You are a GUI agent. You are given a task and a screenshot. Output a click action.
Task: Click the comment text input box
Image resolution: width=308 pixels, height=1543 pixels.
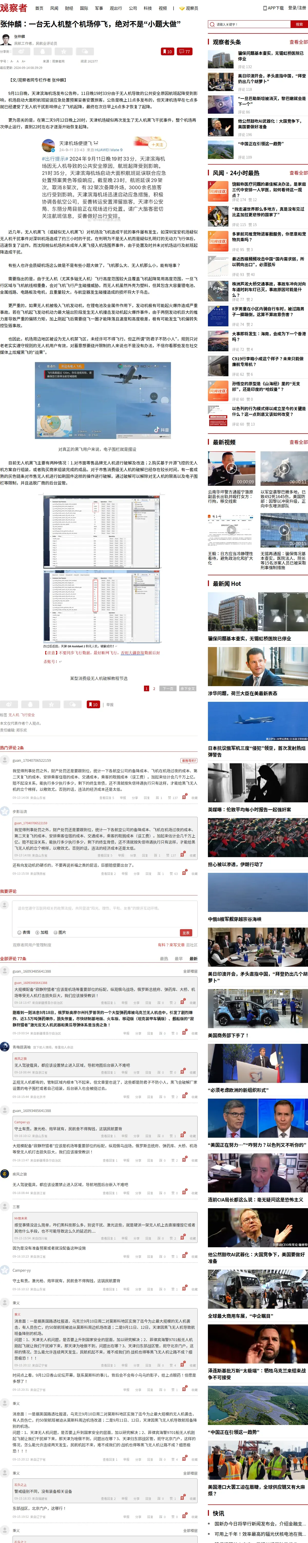pyautogui.click(x=105, y=914)
